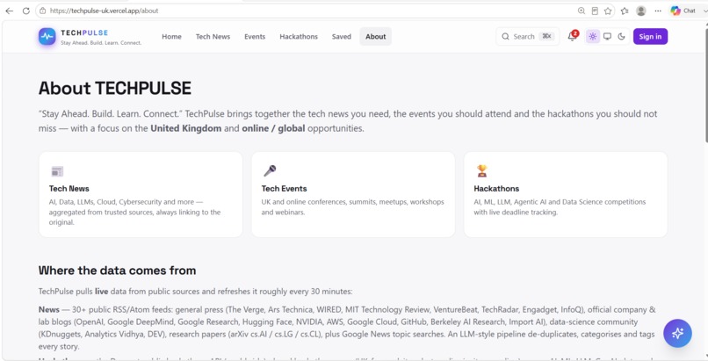The height and width of the screenshot is (361, 708).
Task: Click the bold 'News' paragraph label
Action: 49,309
